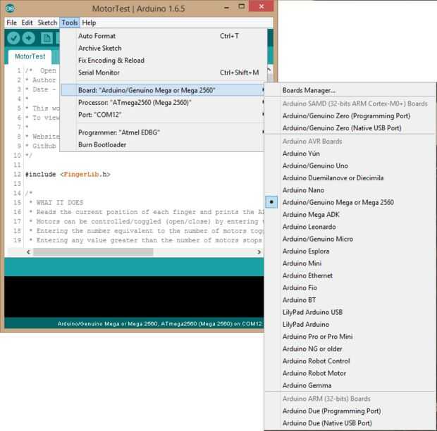Select the Arduino/Genuino Micro board
This screenshot has width=437, height=431.
(x=350, y=239)
